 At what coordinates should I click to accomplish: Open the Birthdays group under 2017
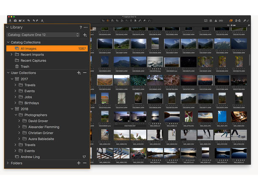click(x=31, y=103)
